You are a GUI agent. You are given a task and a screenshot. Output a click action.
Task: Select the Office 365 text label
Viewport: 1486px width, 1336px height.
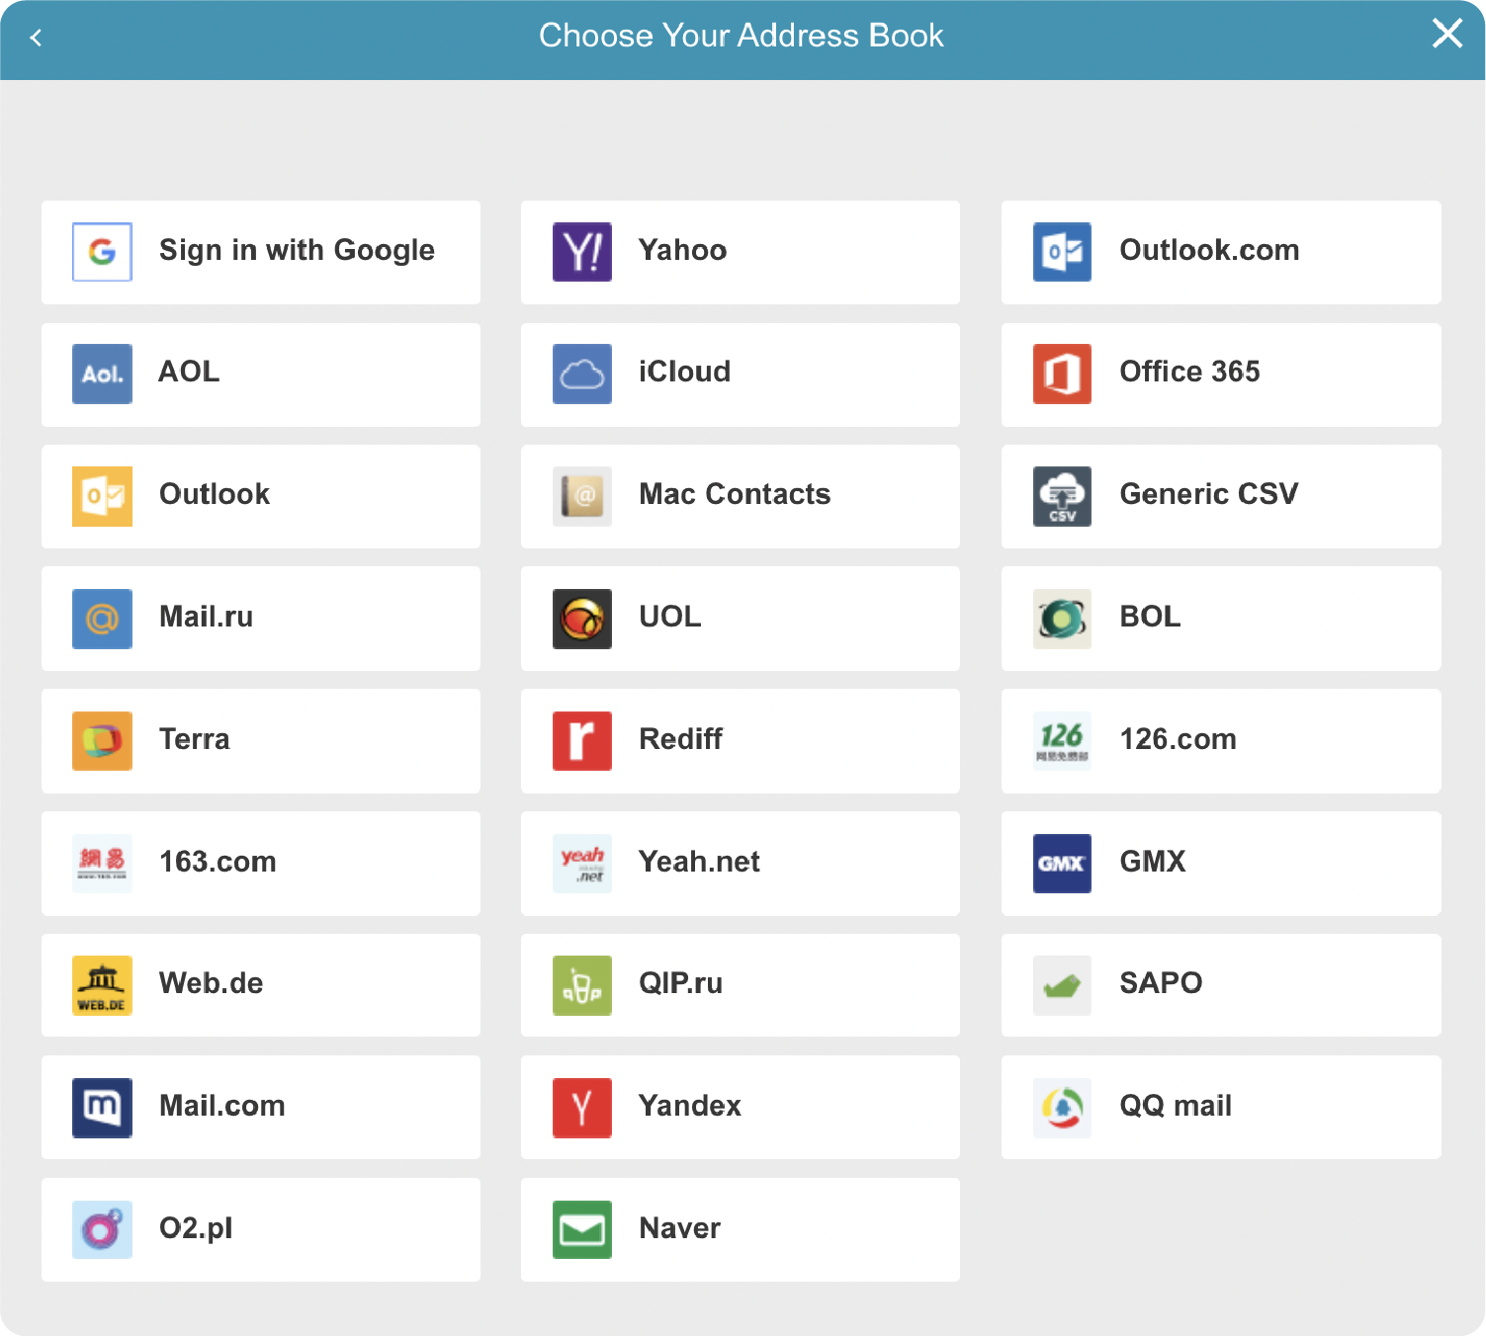tap(1189, 372)
